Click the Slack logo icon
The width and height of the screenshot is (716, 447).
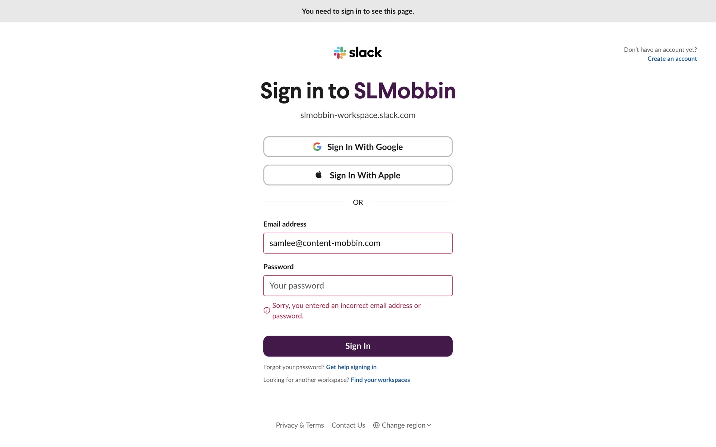point(340,53)
